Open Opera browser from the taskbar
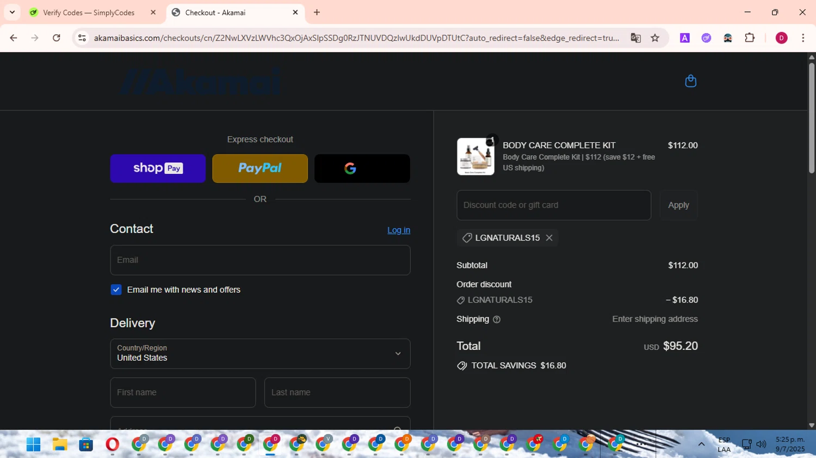 (112, 444)
